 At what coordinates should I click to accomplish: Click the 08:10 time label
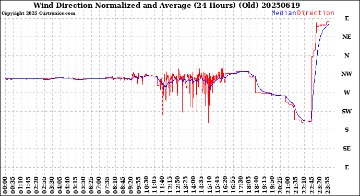click(115, 185)
